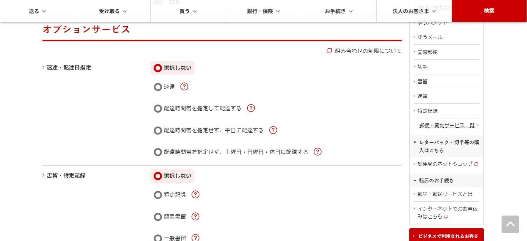Image resolution: width=527 pixels, height=241 pixels.
Task: Open help icon beside 特定記録 option
Action: click(196, 195)
